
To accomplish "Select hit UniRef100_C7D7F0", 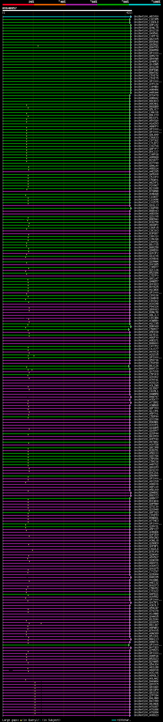I will tap(146, 276).
